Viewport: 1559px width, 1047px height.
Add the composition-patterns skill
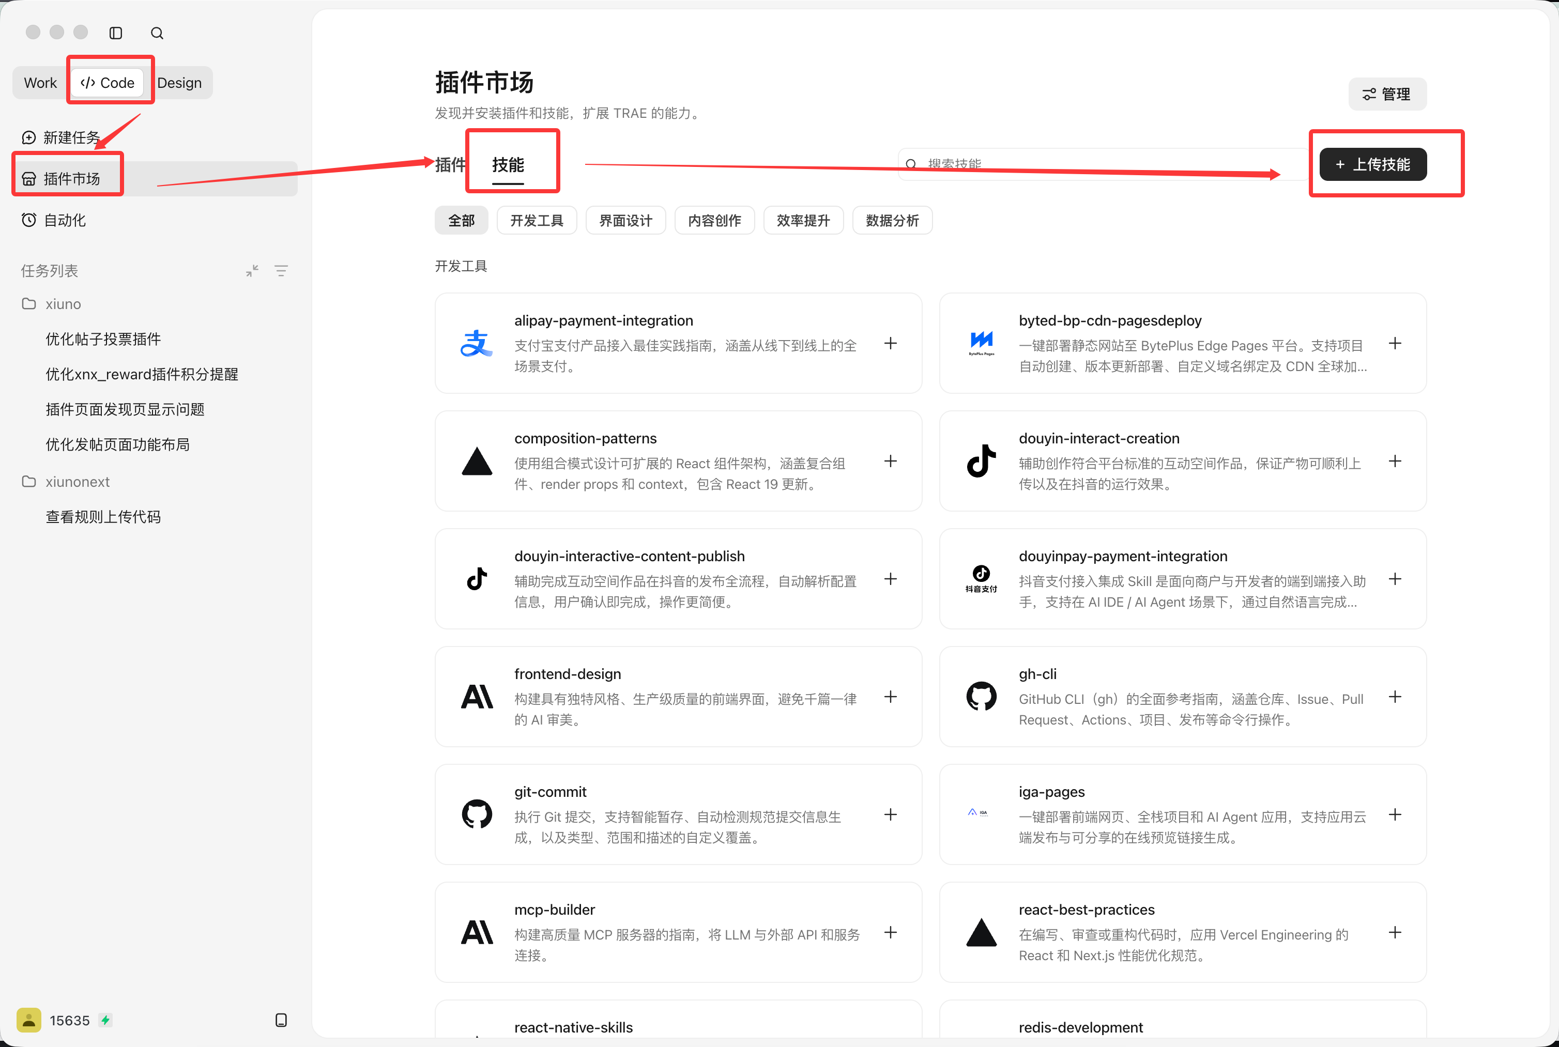891,461
